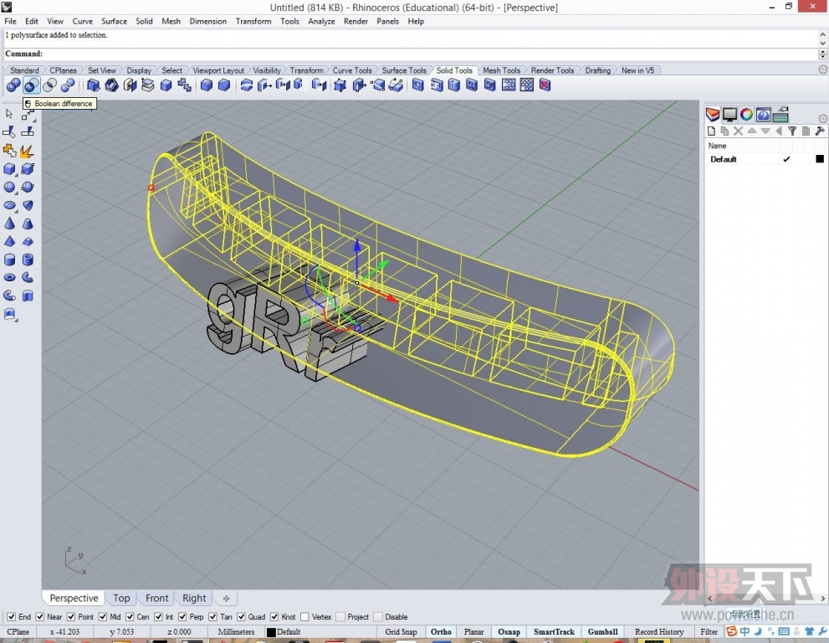This screenshot has height=643, width=829.
Task: Toggle the Cen osnap checkbox
Action: [130, 616]
